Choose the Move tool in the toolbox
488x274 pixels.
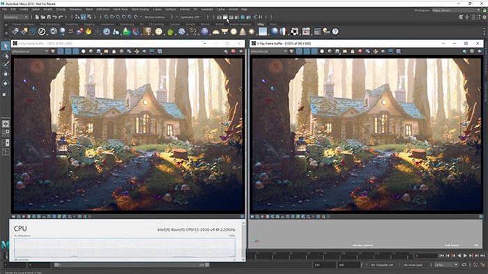pyautogui.click(x=6, y=74)
